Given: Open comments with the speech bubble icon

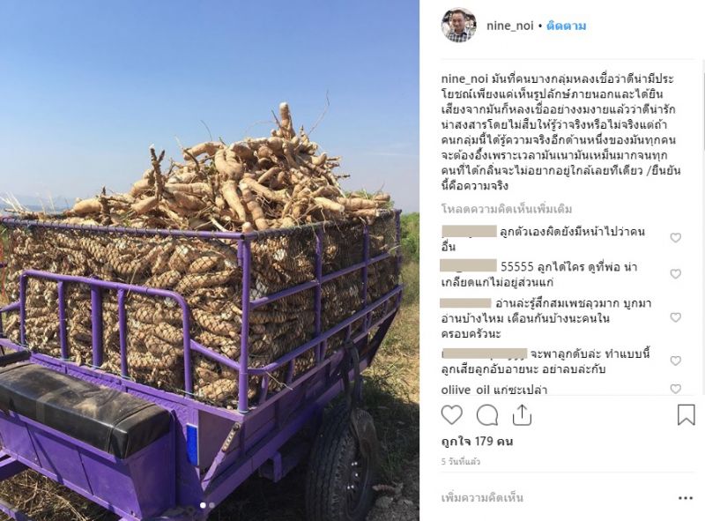Looking at the screenshot, I should [x=487, y=415].
